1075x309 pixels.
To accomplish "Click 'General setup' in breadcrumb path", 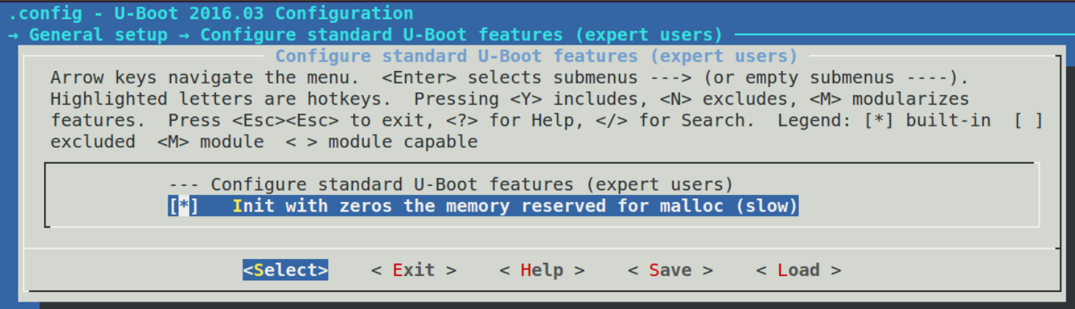I will tap(98, 34).
